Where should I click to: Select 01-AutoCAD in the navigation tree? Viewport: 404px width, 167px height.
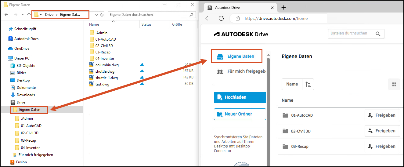pos(28,126)
